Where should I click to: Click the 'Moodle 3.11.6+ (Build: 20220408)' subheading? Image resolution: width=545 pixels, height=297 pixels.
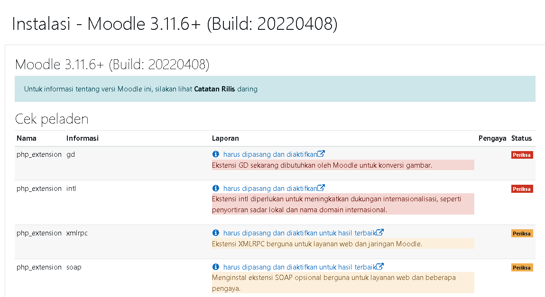click(x=112, y=64)
